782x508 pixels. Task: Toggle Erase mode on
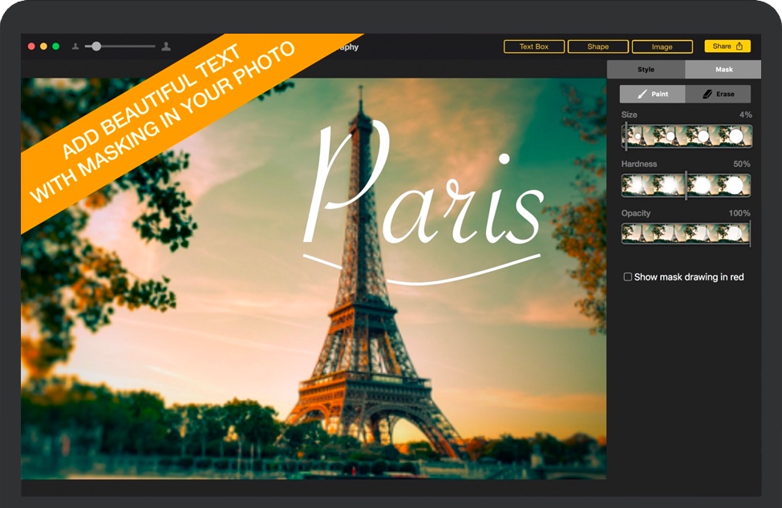pos(719,94)
